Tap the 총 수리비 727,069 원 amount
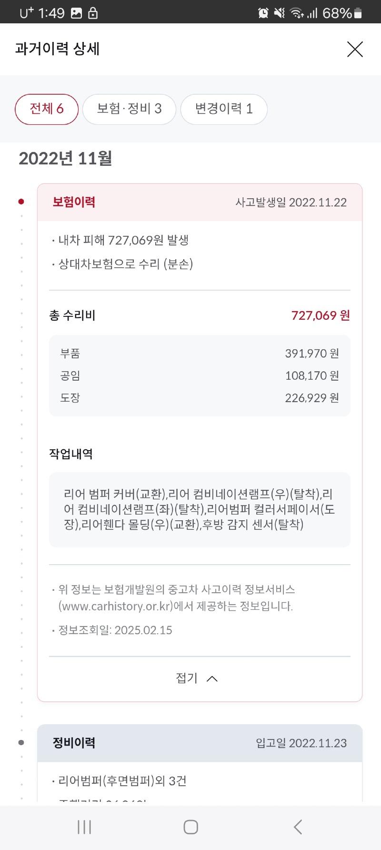381x850 pixels. 321,315
